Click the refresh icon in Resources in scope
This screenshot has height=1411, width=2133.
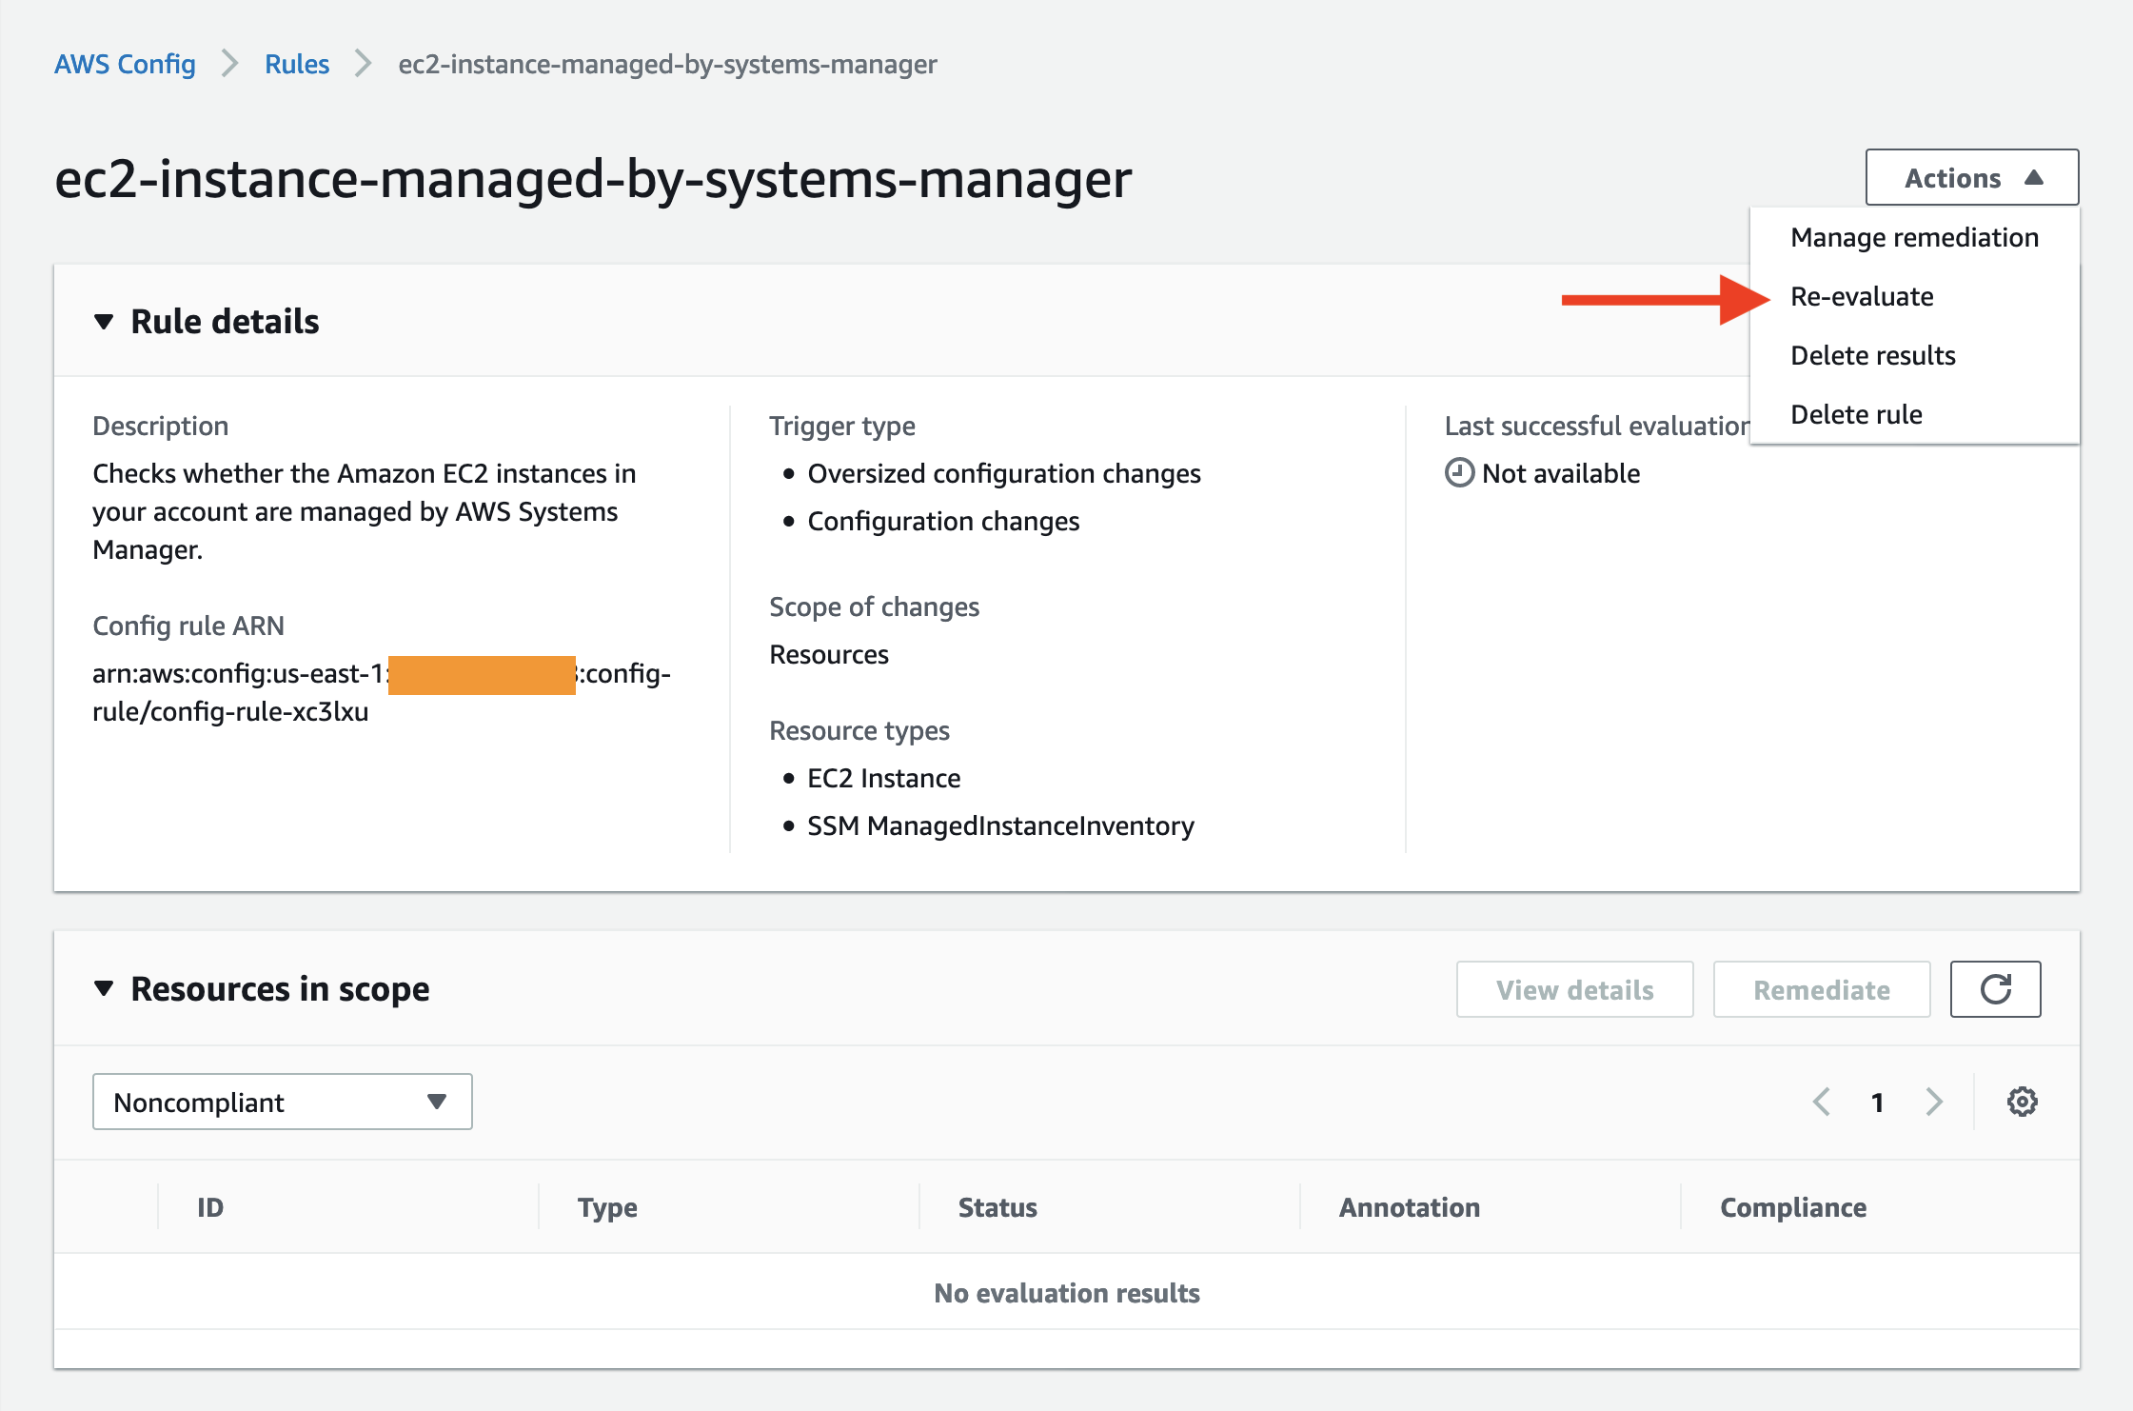click(x=1995, y=989)
